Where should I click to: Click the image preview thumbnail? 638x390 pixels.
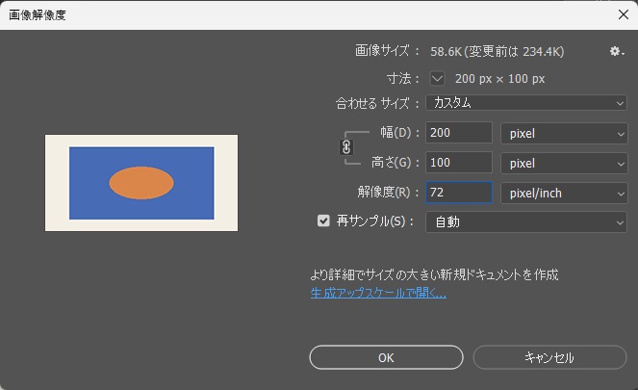coord(141,183)
